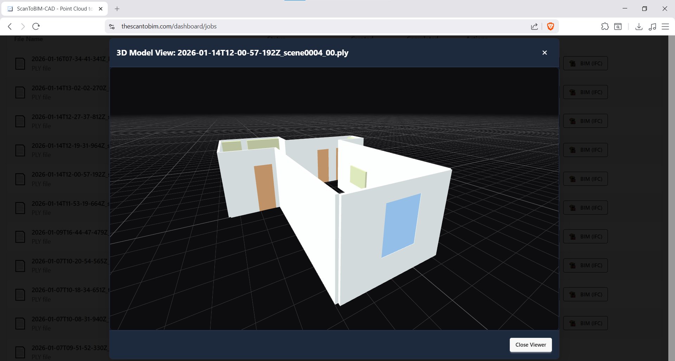Click the browser back arrow
Screen dimensions: 675x361
pos(9,26)
